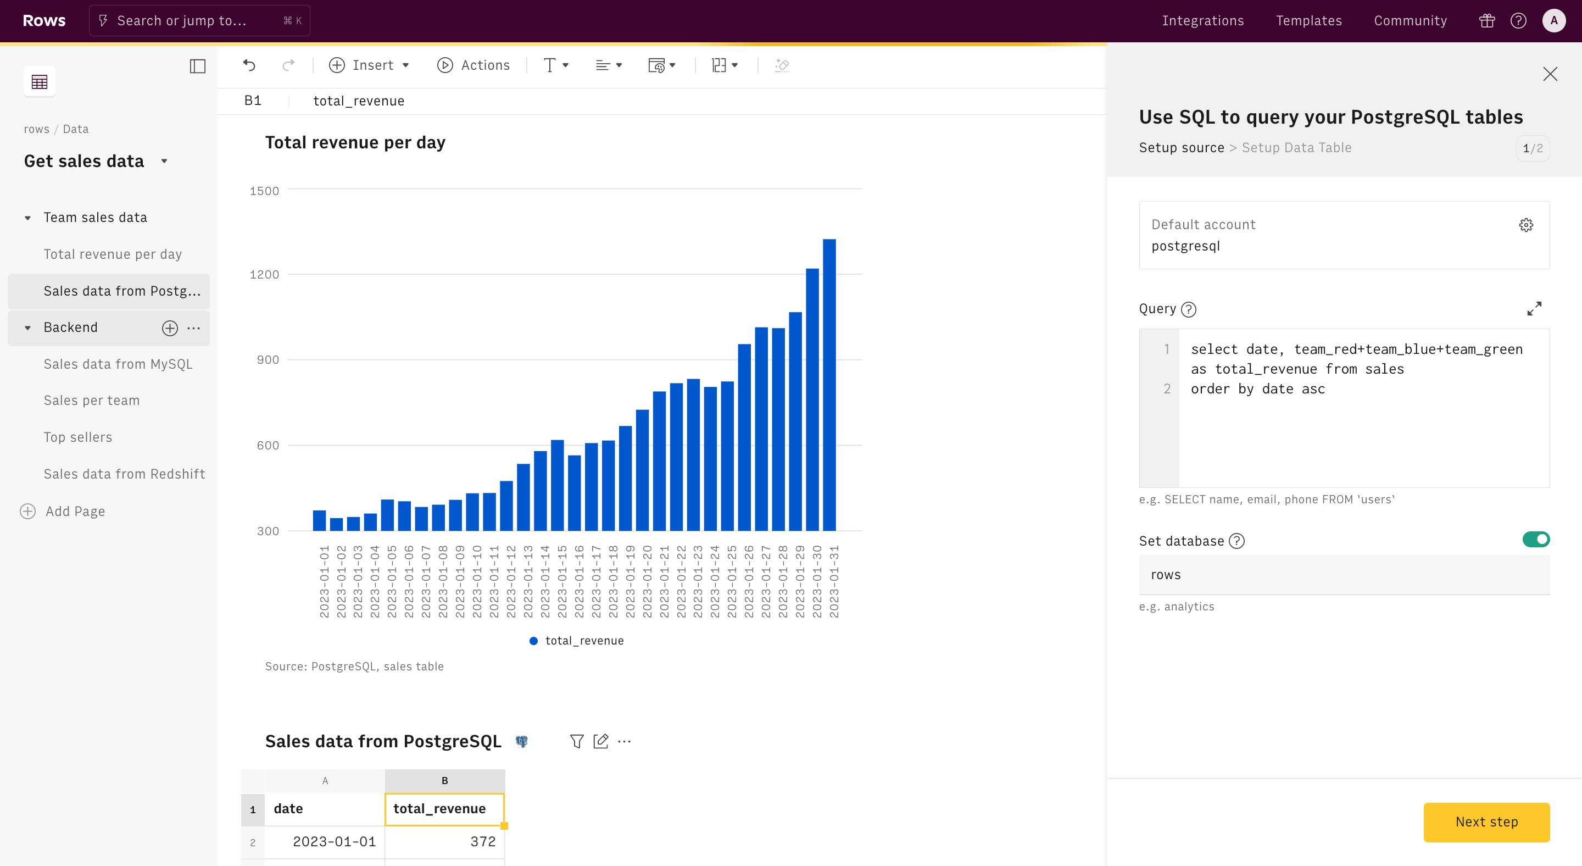Screen dimensions: 1582x866
Task: Click the filter icon on Sales data table
Action: pyautogui.click(x=576, y=741)
